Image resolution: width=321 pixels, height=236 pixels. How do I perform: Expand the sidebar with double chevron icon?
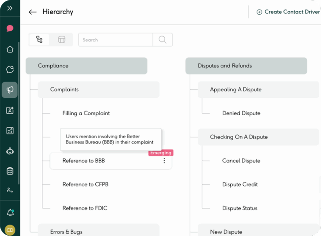(10, 8)
